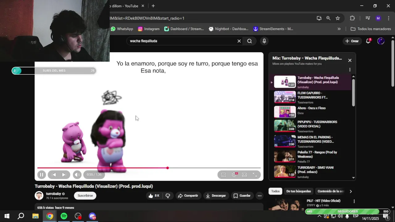Switch to theater mode

tap(244, 175)
